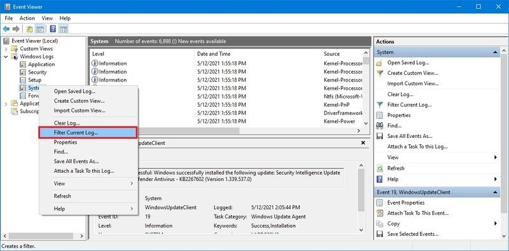The width and height of the screenshot is (509, 251).
Task: Click the Attach Task To This Event icon
Action: [x=379, y=213]
